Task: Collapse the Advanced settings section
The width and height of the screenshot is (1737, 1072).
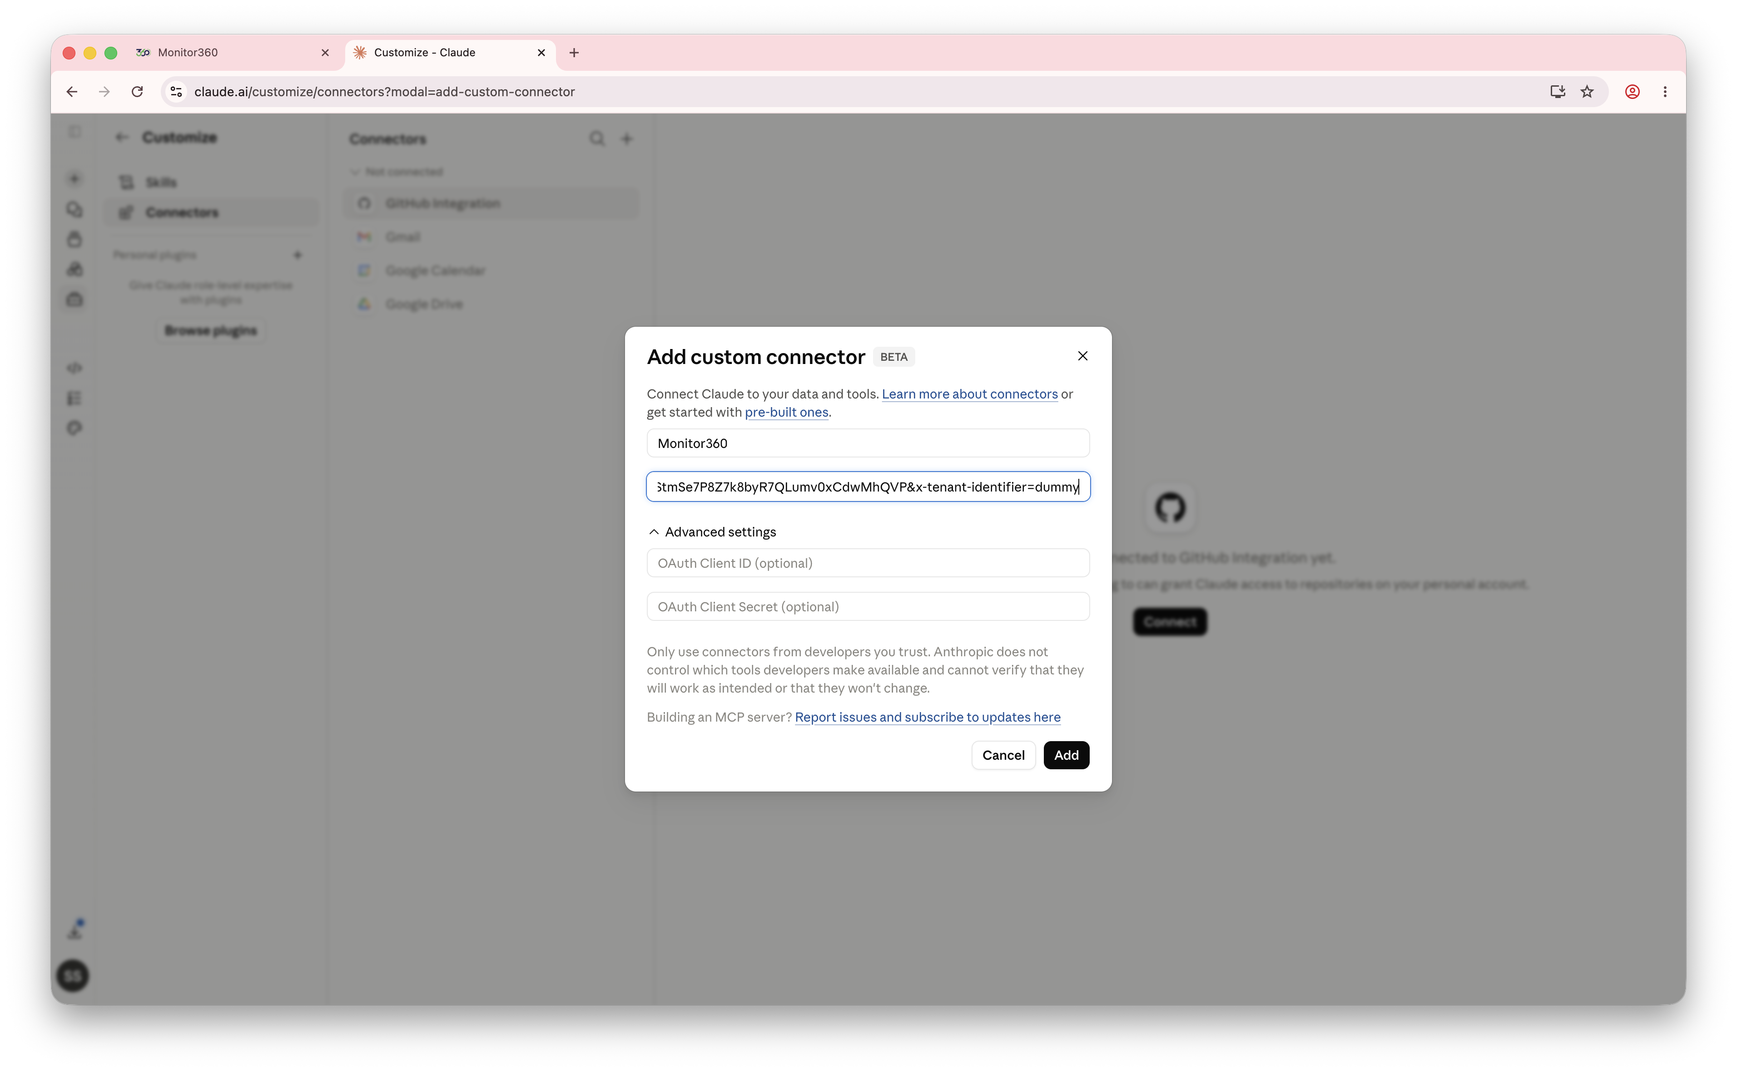Action: coord(712,532)
